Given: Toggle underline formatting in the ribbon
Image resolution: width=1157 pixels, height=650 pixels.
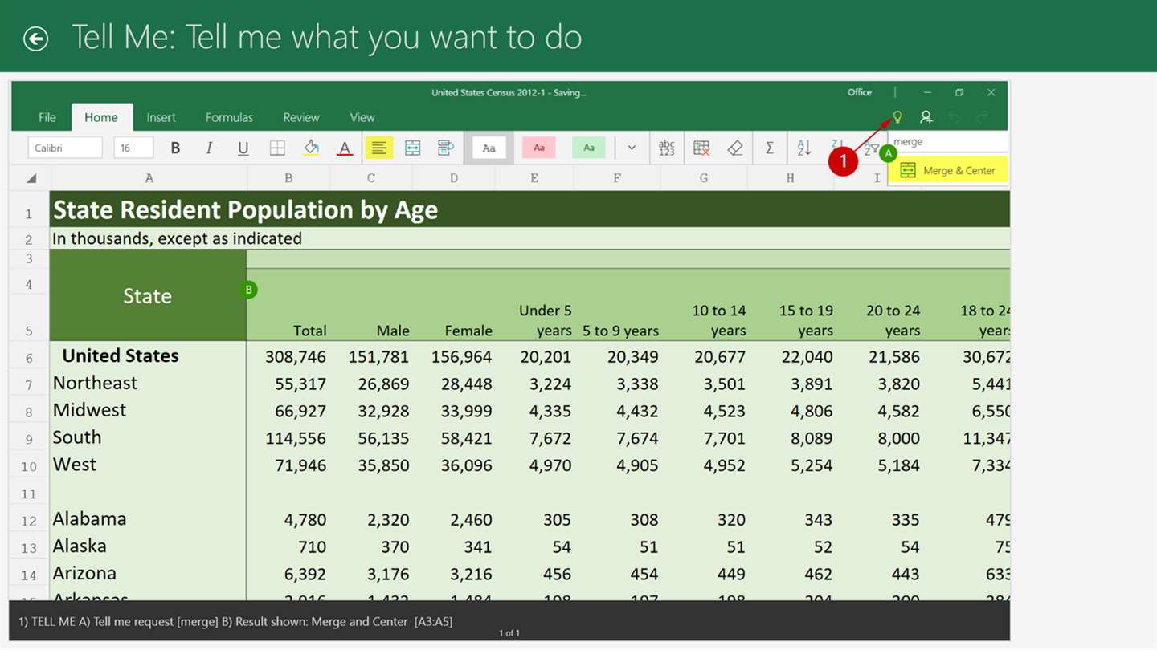Looking at the screenshot, I should coord(243,148).
